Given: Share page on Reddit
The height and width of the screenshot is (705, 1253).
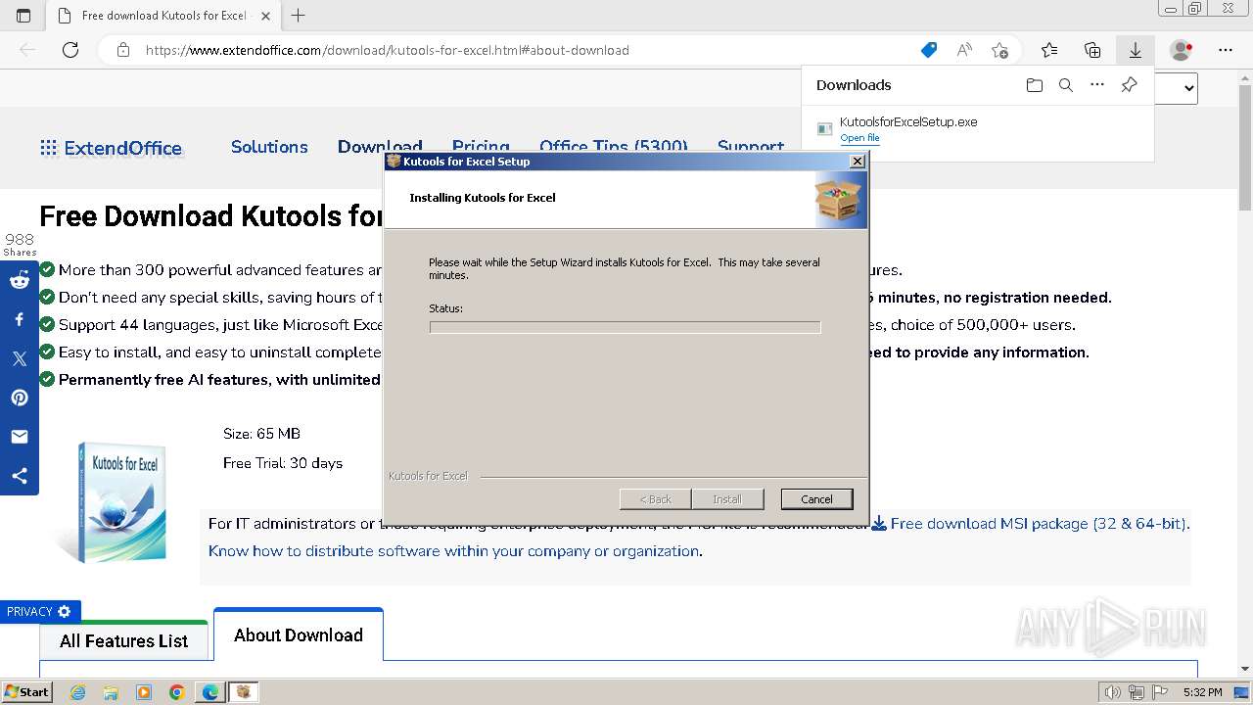Looking at the screenshot, I should pyautogui.click(x=20, y=280).
